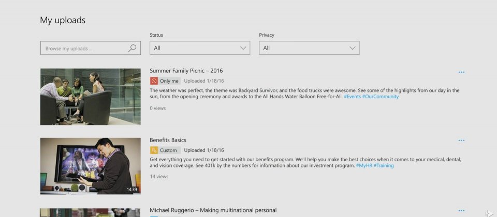Click the red Only me privacy icon
Viewport: 497px width, 217px height.
(154, 81)
